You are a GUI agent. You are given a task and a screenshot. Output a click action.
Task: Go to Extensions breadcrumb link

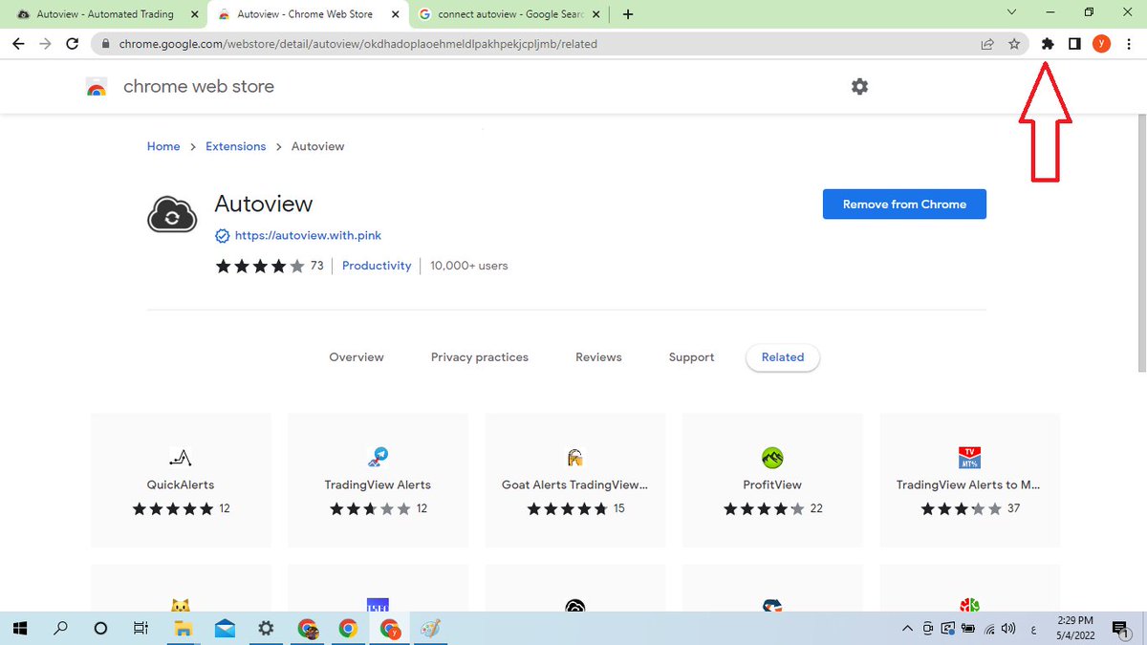[236, 146]
